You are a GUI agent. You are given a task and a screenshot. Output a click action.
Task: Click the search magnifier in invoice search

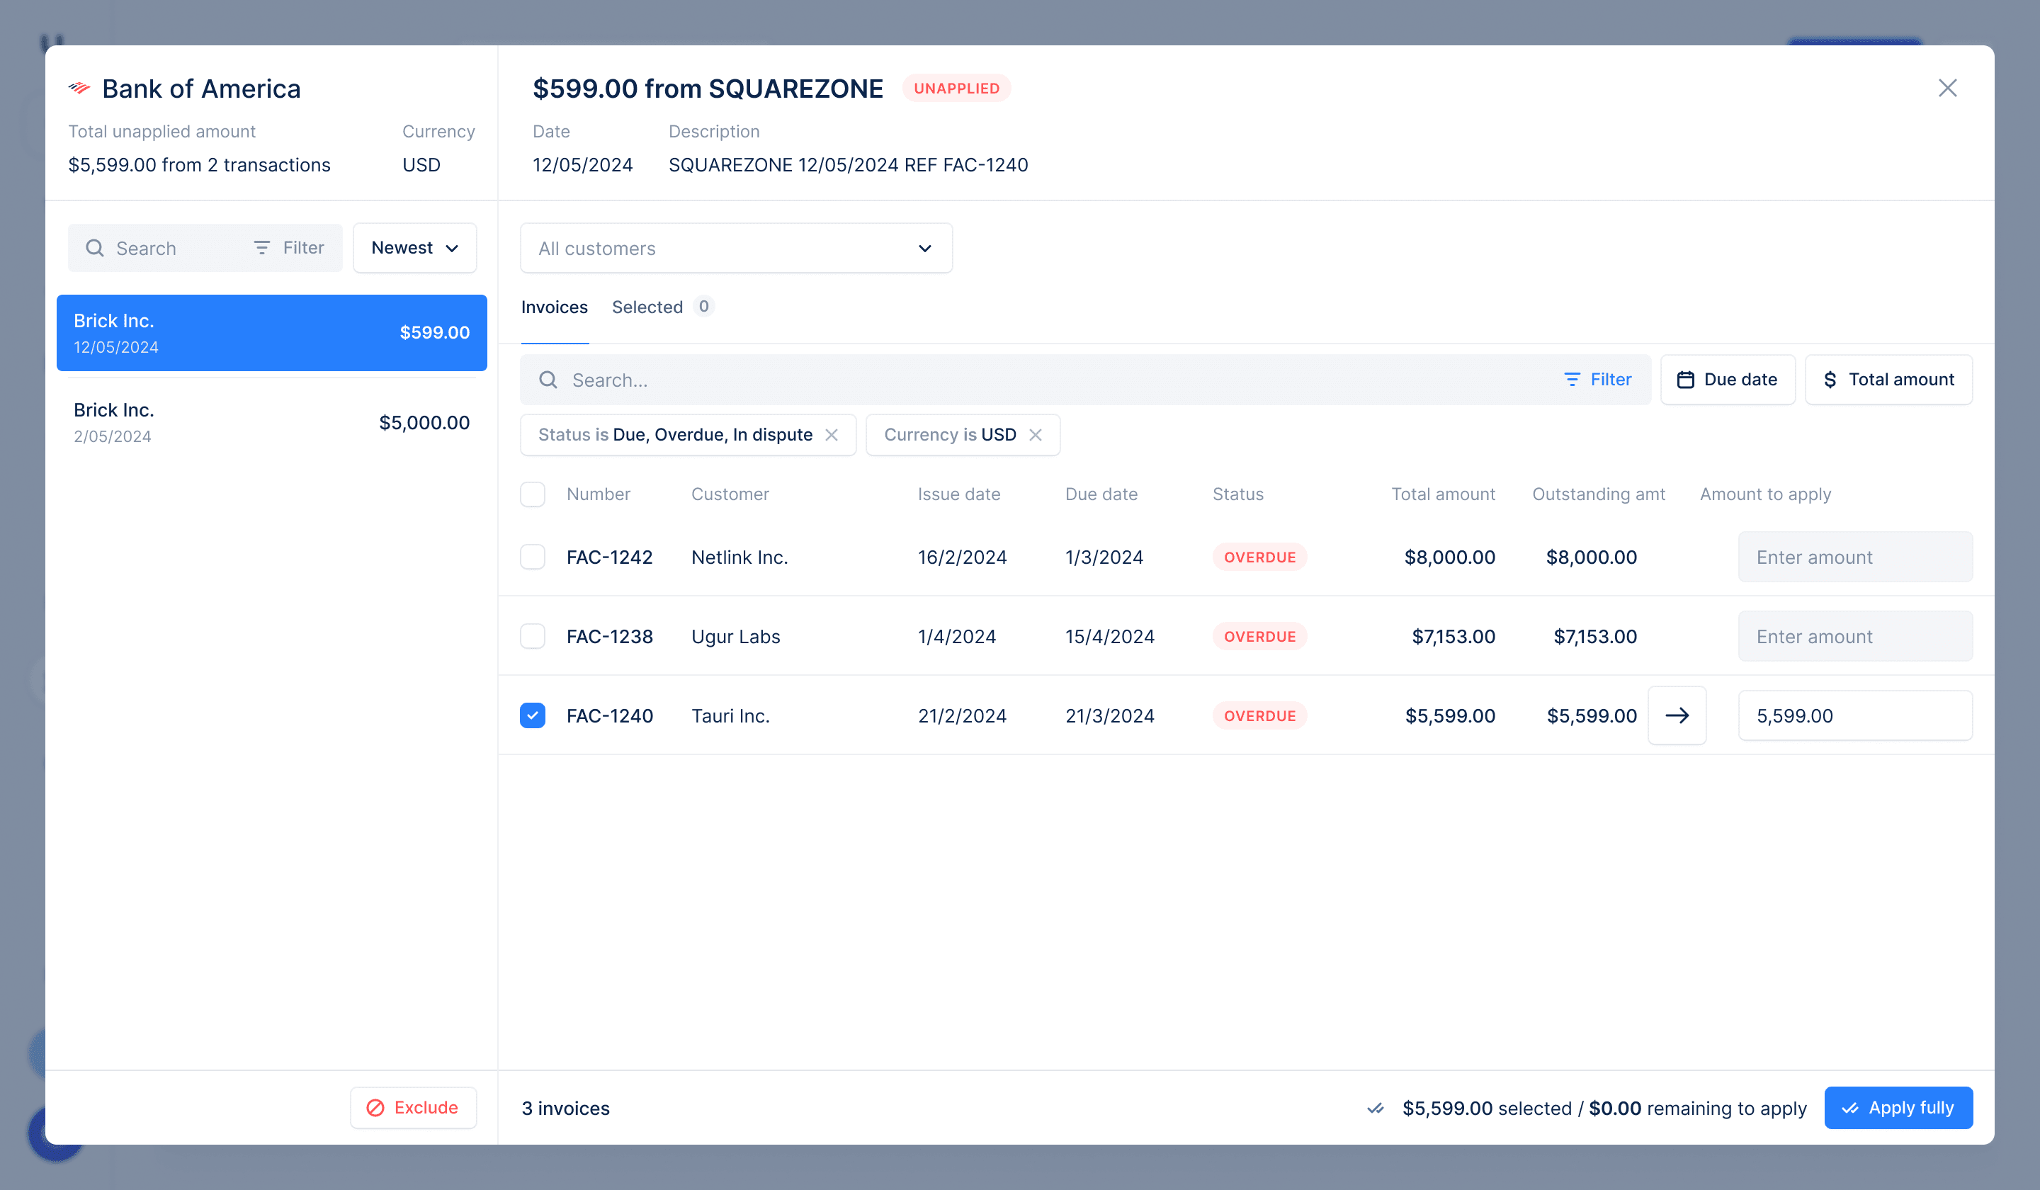pyautogui.click(x=548, y=380)
